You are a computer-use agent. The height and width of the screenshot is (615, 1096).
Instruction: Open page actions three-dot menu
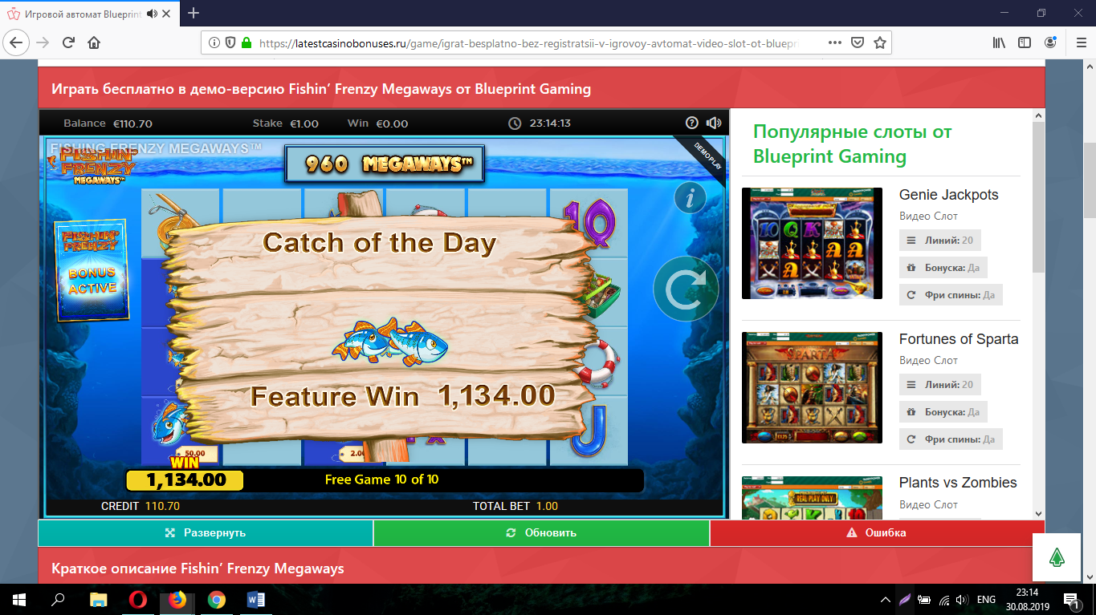tap(834, 42)
